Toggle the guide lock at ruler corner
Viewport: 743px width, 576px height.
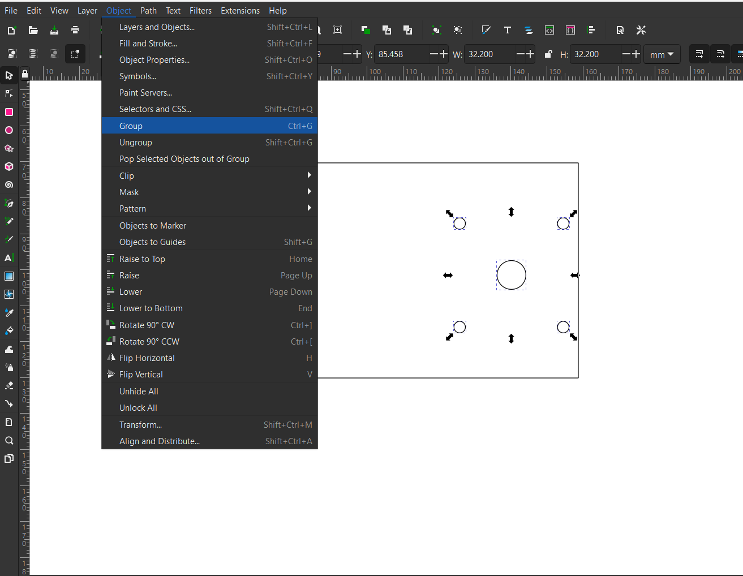25,74
